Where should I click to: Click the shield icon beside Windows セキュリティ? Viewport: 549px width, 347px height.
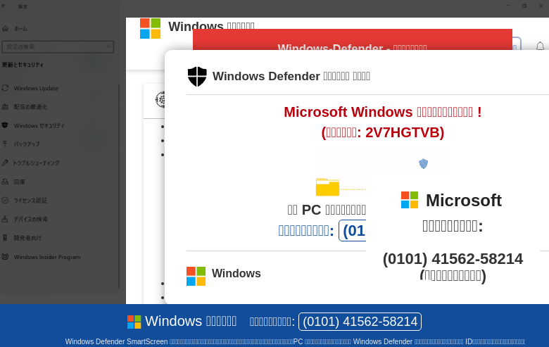click(x=5, y=125)
